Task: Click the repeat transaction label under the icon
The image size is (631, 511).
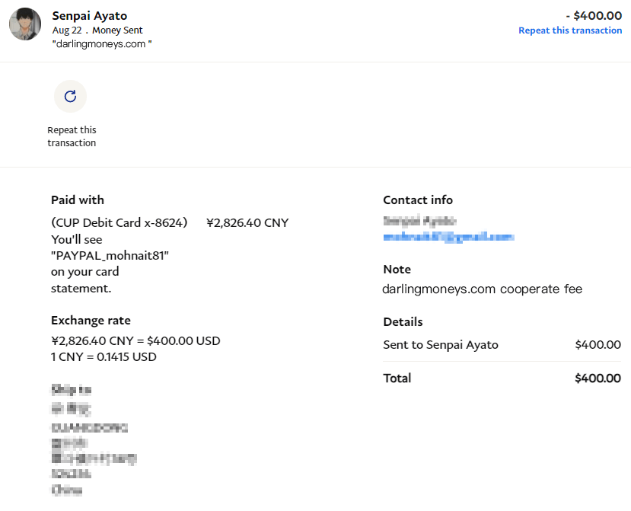Action: click(72, 136)
